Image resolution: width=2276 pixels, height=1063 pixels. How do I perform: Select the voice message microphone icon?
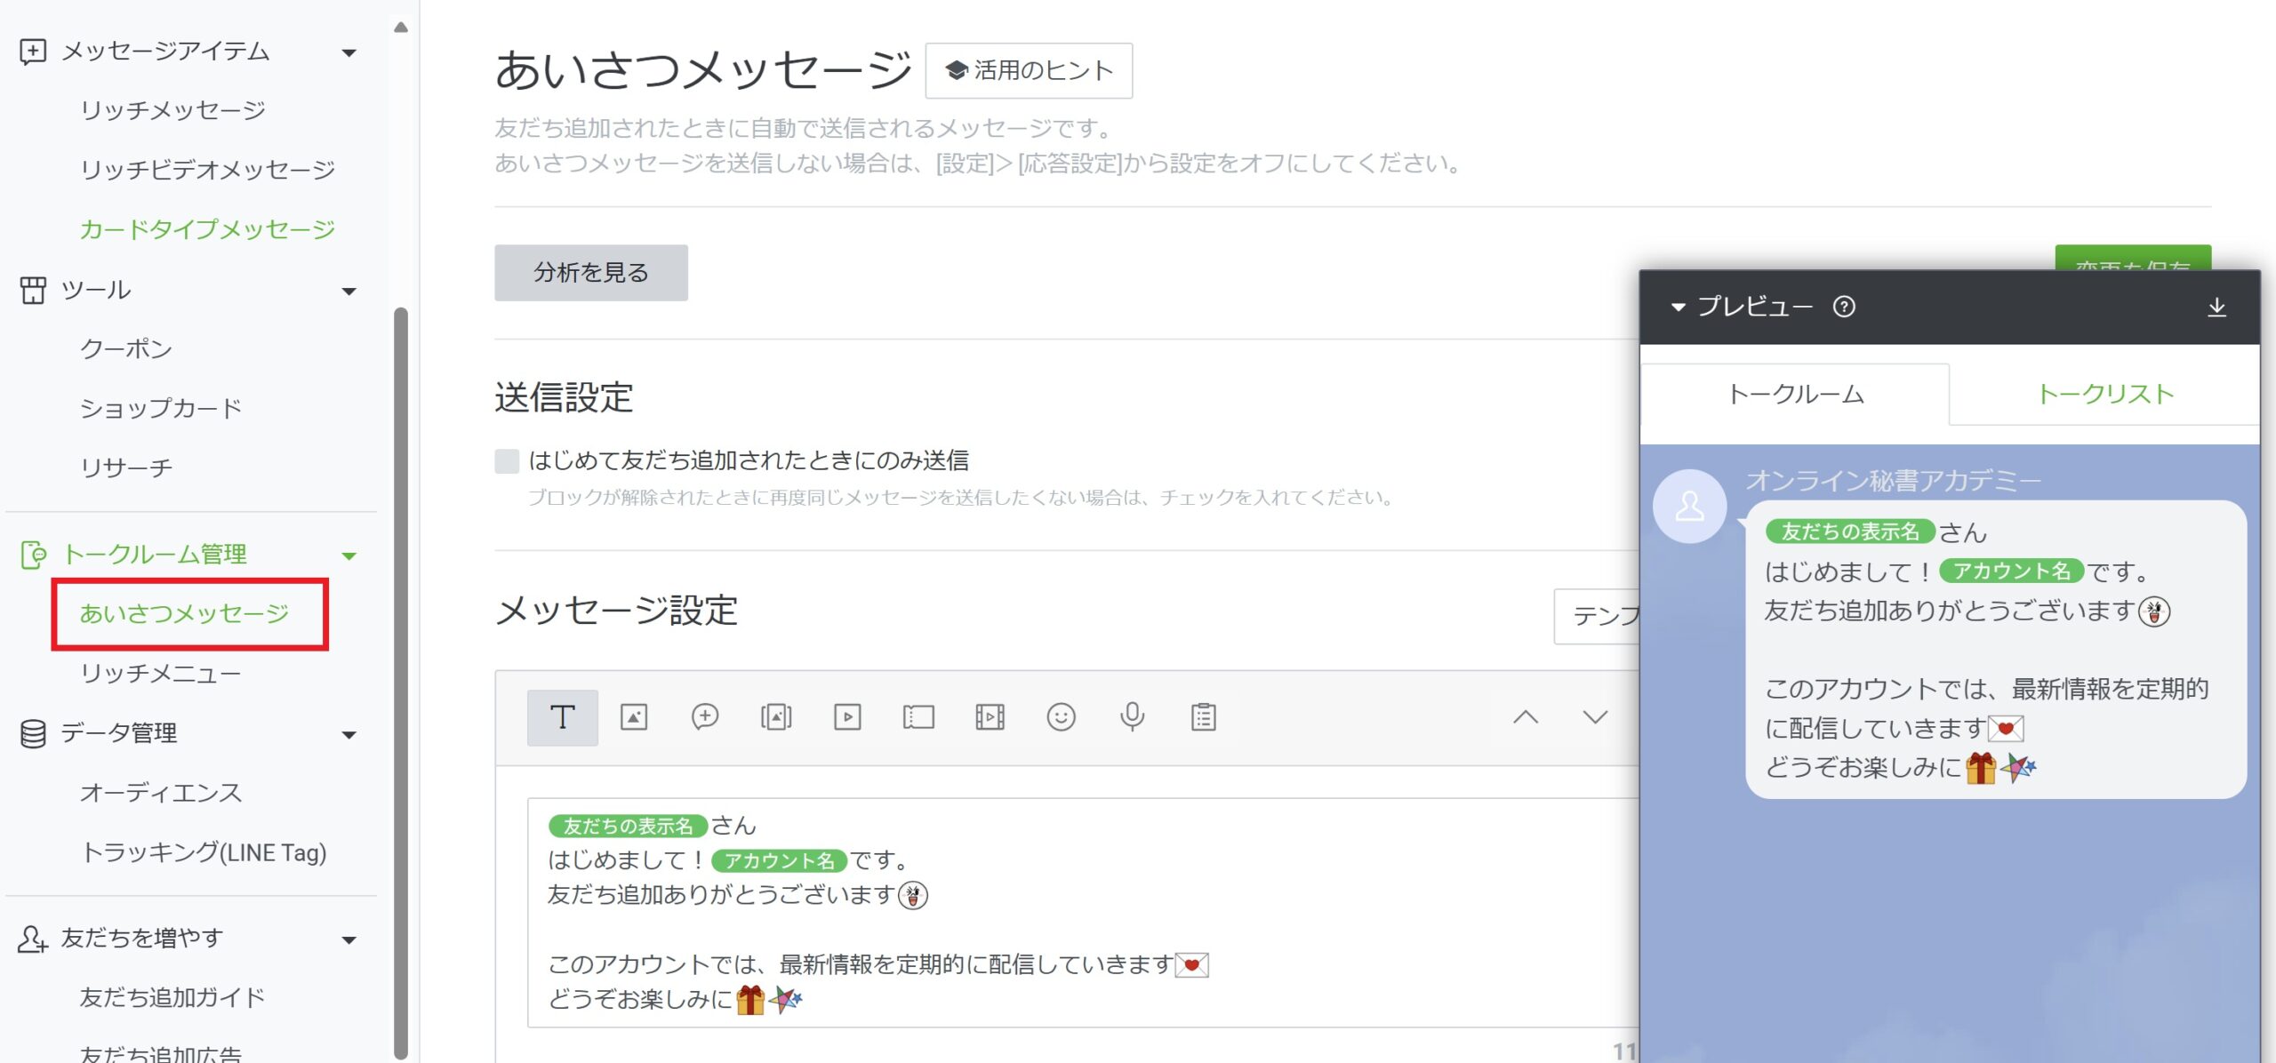(x=1132, y=717)
